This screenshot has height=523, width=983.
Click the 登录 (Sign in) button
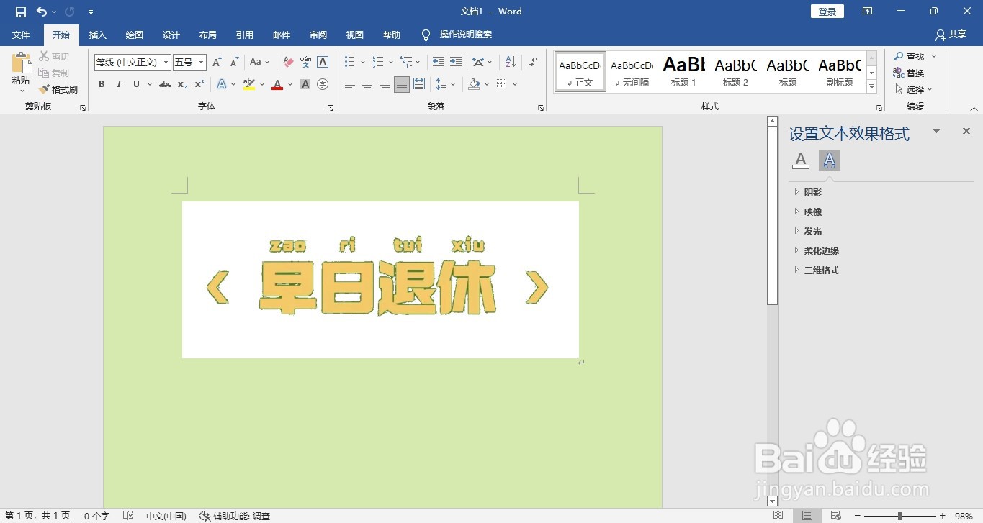click(x=826, y=11)
